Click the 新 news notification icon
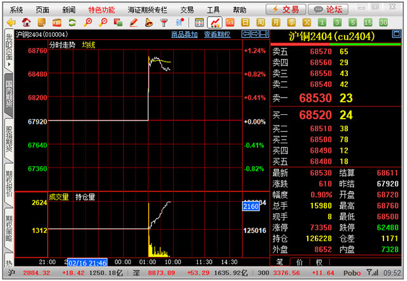 (179, 23)
